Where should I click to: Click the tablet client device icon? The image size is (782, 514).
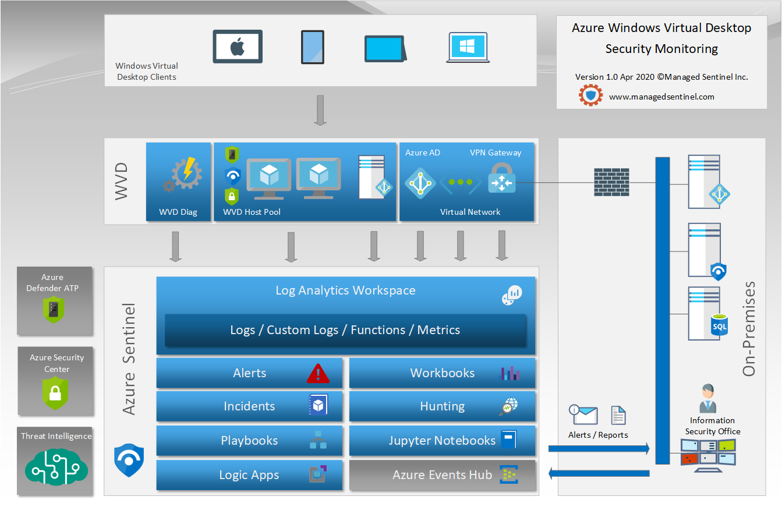coord(313,47)
